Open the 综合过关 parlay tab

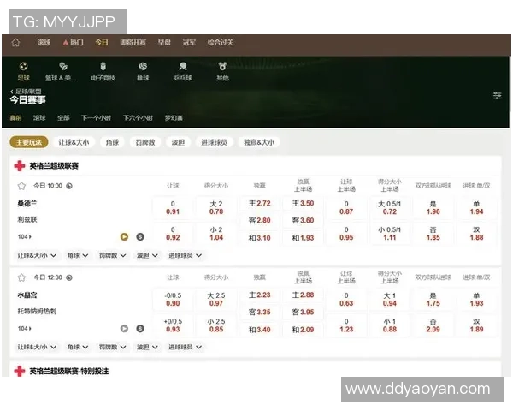coord(221,42)
